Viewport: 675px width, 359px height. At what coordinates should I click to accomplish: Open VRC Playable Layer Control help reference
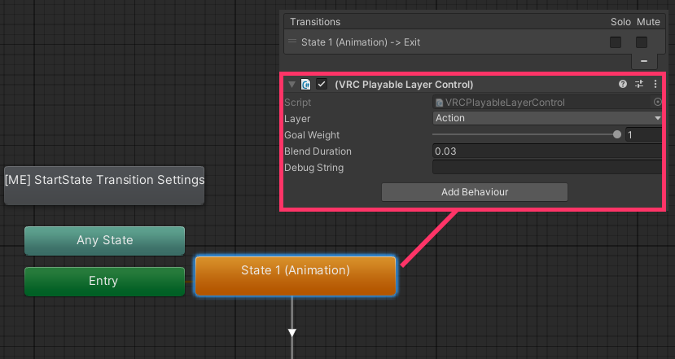pos(623,84)
